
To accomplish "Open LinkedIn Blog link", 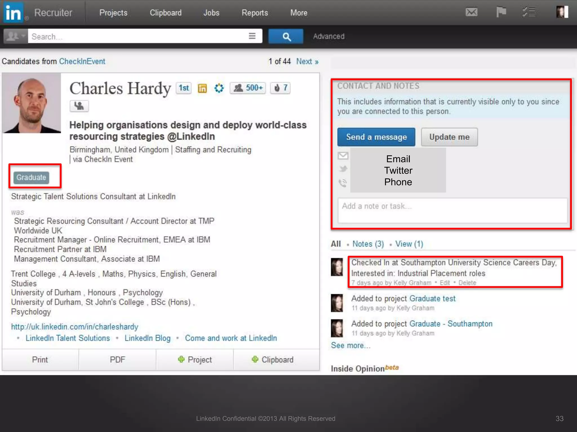I will pyautogui.click(x=148, y=338).
